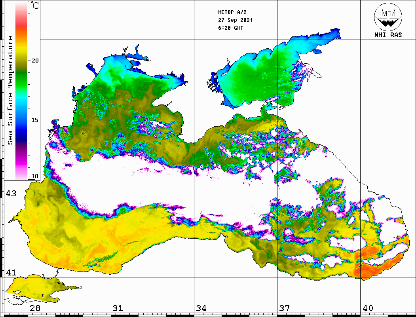Viewport: 416px width, 317px height.
Task: Click longitude label '34'
Action: click(201, 308)
